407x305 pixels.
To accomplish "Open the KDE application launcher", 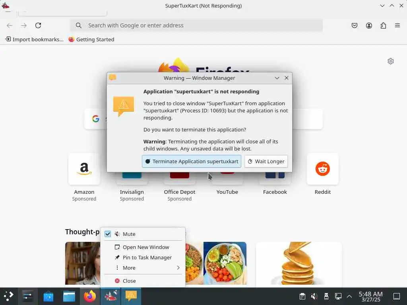I will tap(9, 296).
